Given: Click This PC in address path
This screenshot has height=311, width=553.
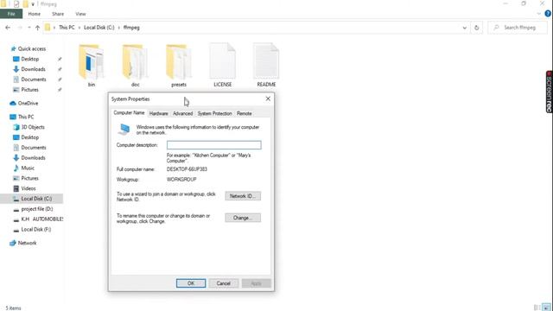Looking at the screenshot, I should 67,28.
